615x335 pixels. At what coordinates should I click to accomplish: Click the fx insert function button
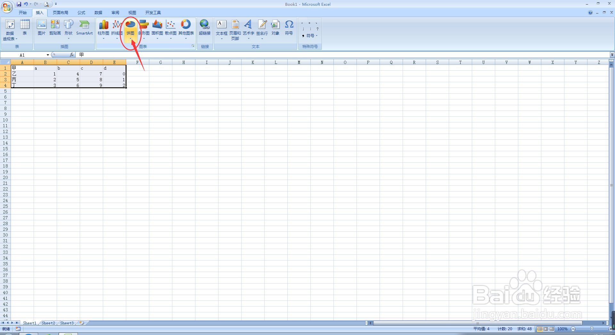point(72,55)
